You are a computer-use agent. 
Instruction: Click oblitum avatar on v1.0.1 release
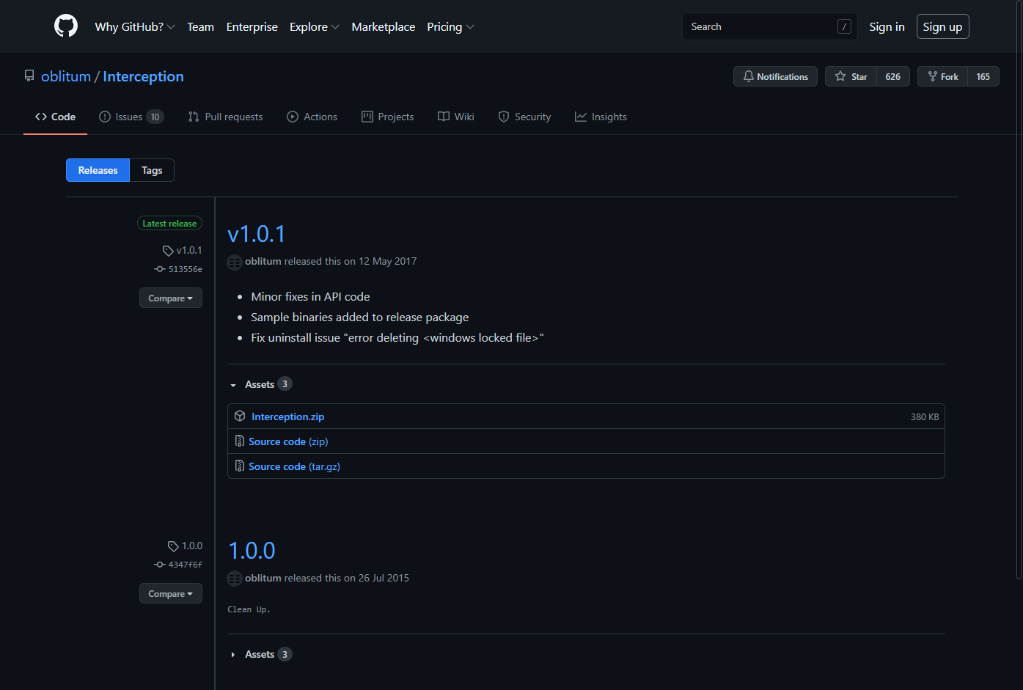click(235, 262)
